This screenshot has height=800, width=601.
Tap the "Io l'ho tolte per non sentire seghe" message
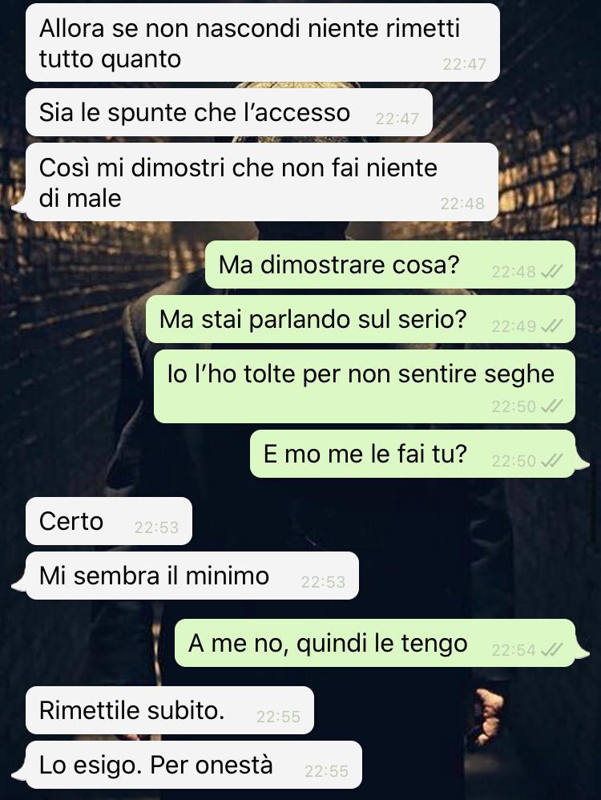pos(365,386)
